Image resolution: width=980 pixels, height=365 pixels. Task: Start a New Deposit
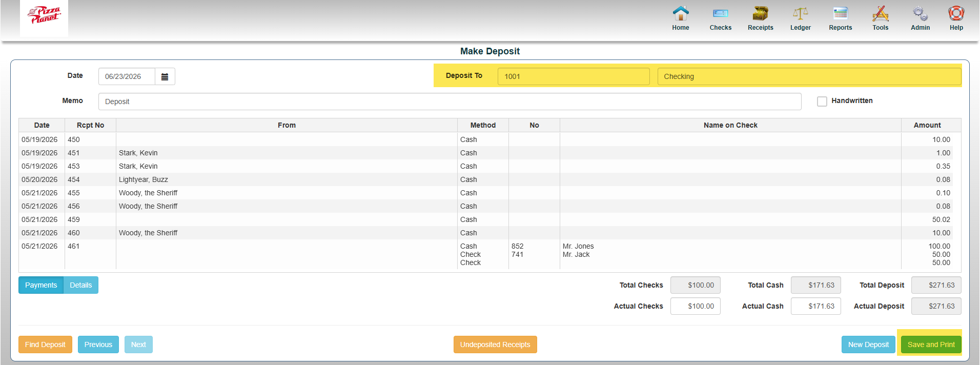pos(868,344)
